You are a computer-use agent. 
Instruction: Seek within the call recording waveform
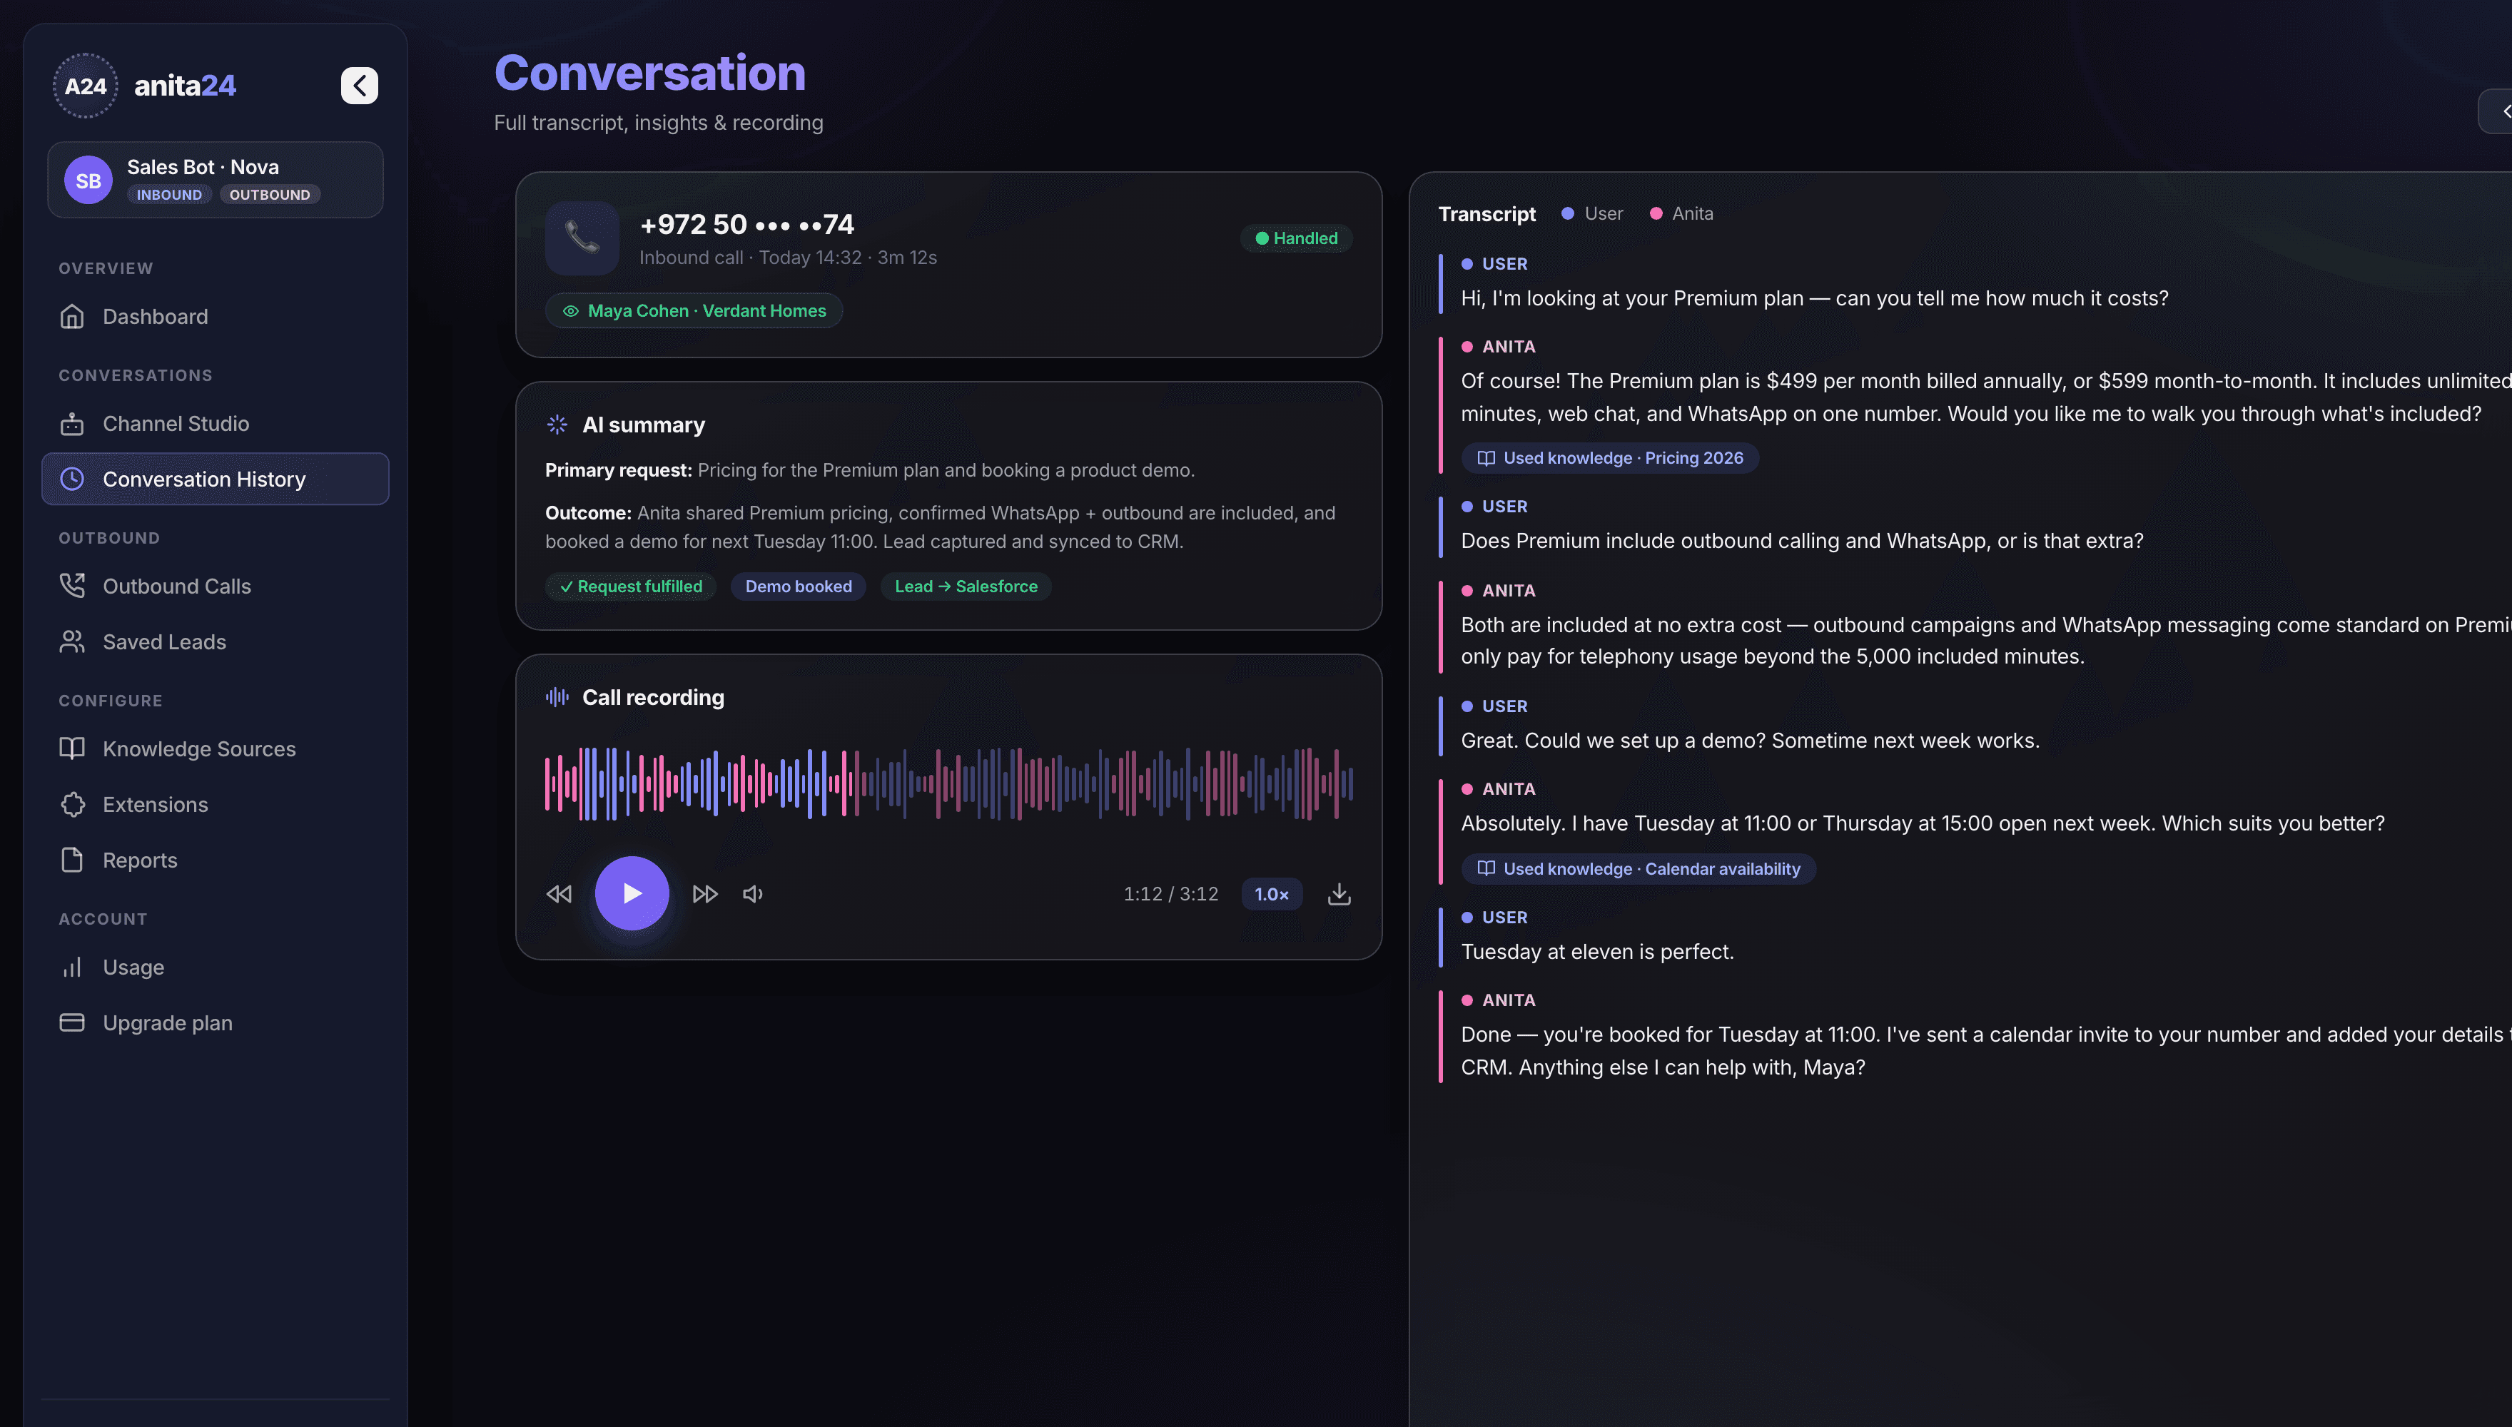point(948,783)
